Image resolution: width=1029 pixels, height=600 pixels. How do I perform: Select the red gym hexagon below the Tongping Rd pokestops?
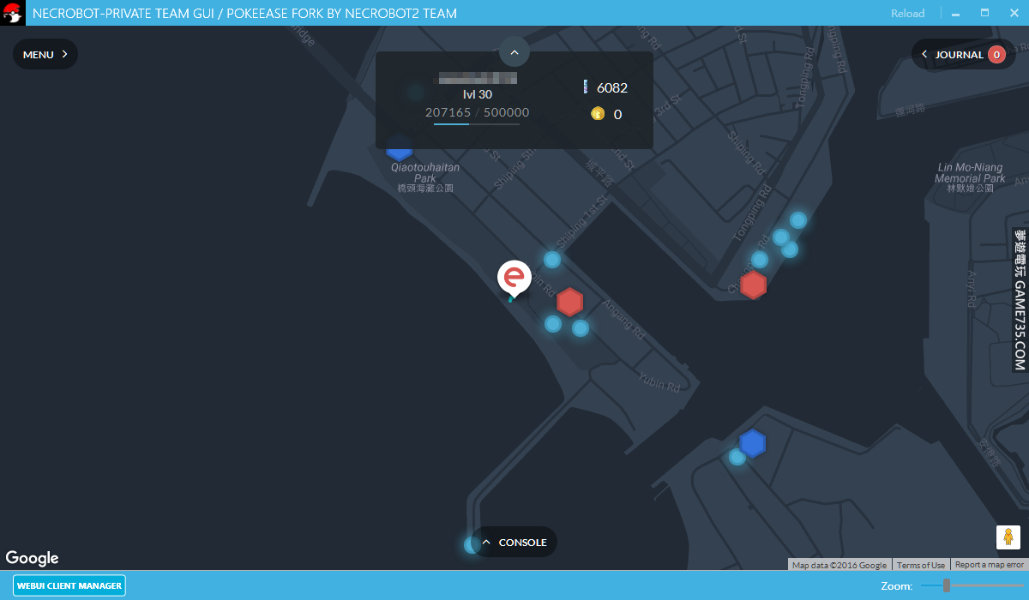(753, 285)
